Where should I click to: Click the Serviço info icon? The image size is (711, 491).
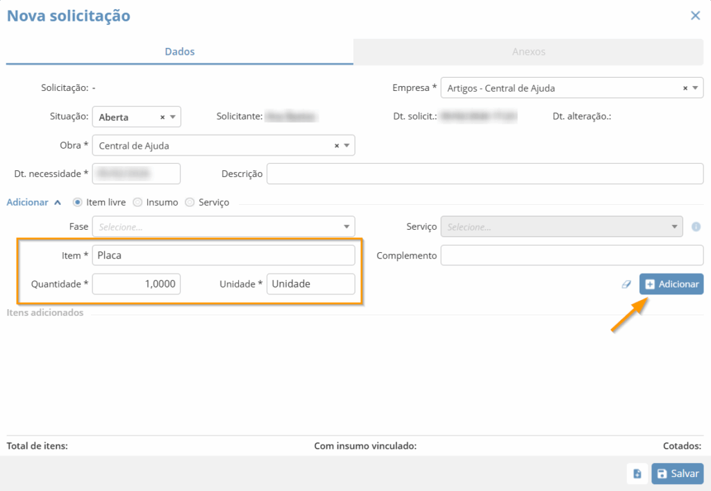point(696,226)
